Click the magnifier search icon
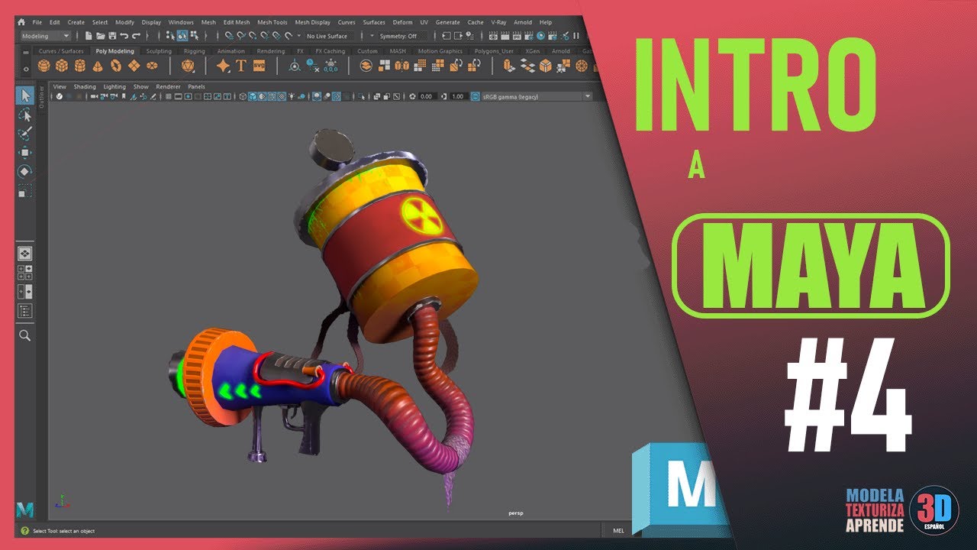Viewport: 977px width, 550px height. point(24,335)
